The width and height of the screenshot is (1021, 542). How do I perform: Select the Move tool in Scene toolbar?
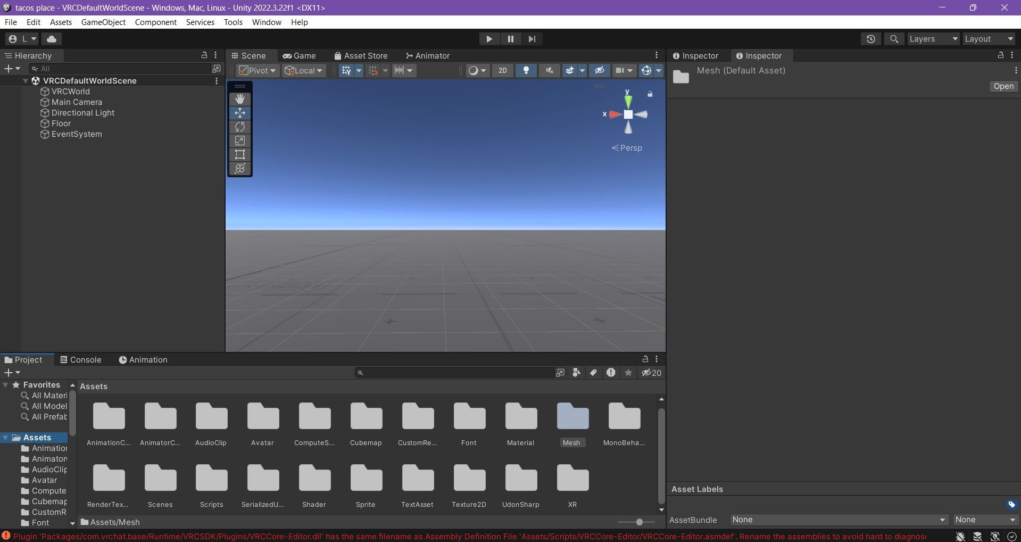pos(240,113)
